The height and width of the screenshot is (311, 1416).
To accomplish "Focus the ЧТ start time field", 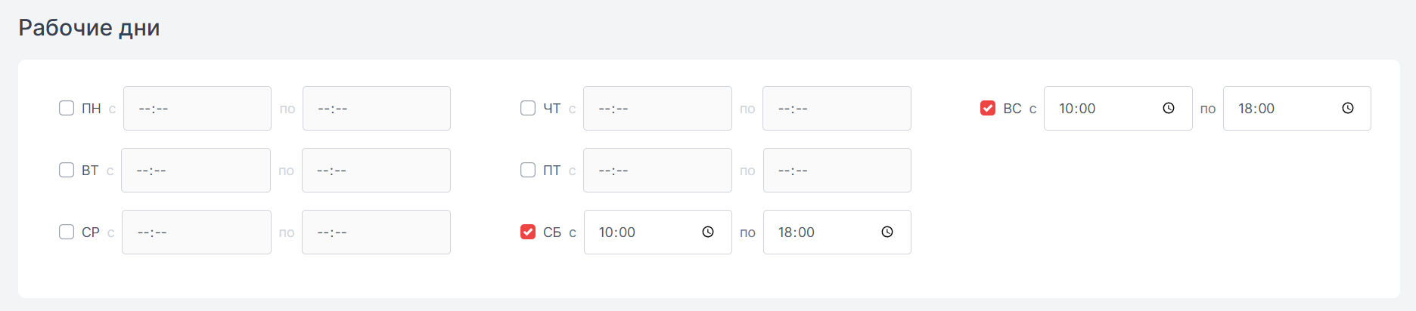I will click(x=657, y=108).
